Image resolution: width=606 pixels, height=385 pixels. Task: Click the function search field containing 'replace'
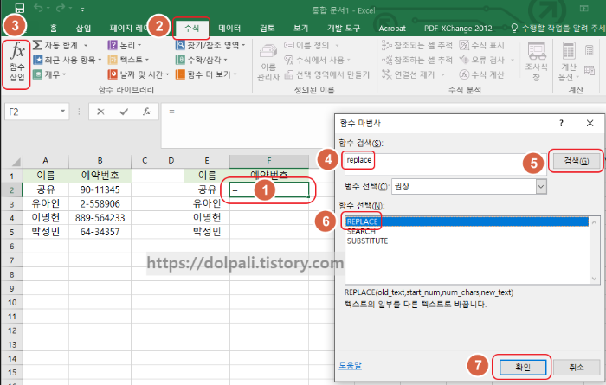click(x=445, y=165)
